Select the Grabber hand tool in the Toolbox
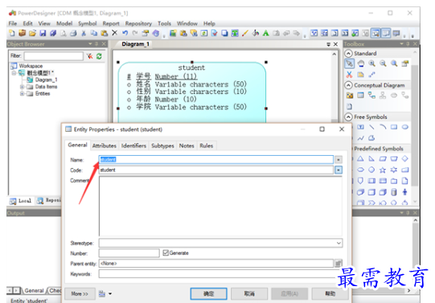This screenshot has width=435, height=303. pos(361,63)
